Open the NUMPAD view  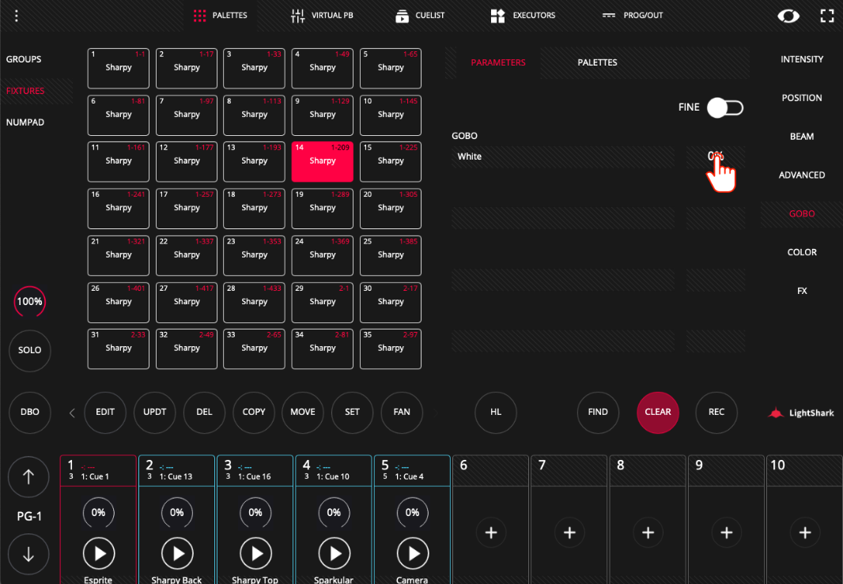point(25,122)
